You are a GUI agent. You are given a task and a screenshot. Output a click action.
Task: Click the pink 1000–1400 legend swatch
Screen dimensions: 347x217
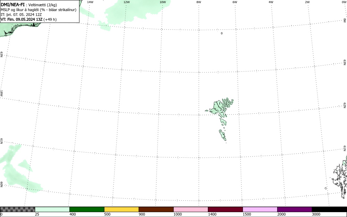coord(191,209)
